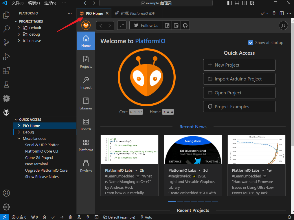
Task: Open Libraries in PIO sidebar
Action: 86,104
